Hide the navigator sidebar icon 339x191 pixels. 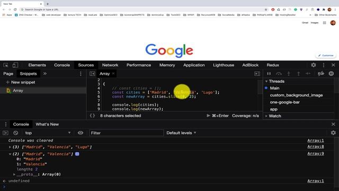pos(92,74)
